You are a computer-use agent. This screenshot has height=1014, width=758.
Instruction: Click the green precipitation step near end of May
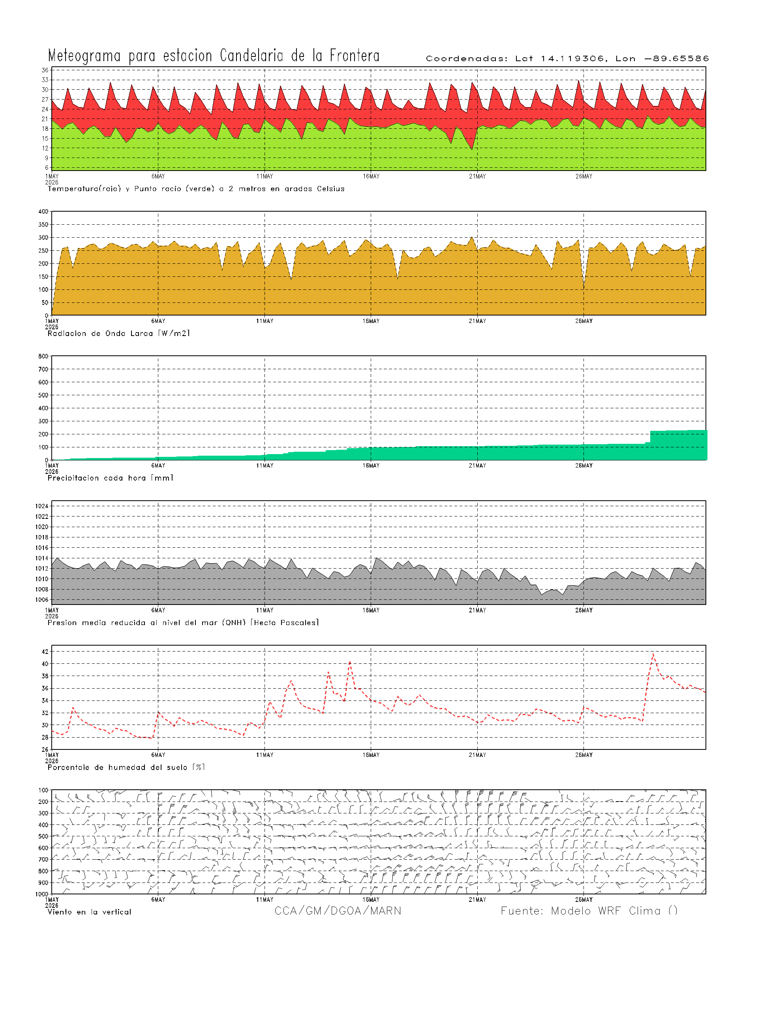coord(678,445)
